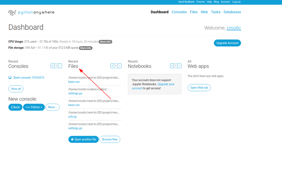The width and height of the screenshot is (282, 173).
Task: Click Log out
Action: (236, 2)
